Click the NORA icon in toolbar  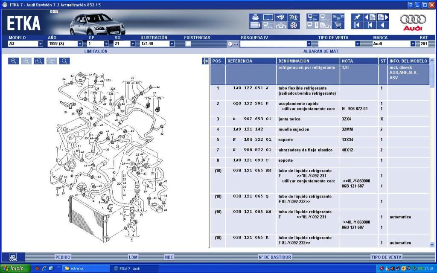(x=268, y=25)
